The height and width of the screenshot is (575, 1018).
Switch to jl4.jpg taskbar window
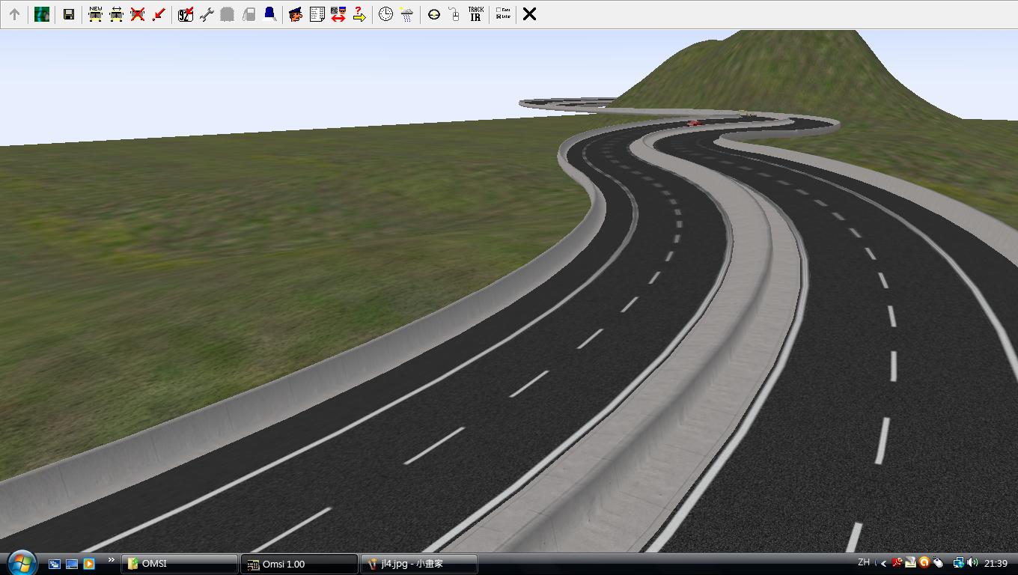click(418, 564)
